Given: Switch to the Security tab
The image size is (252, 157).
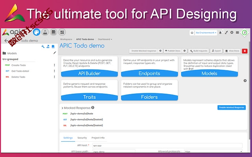Looking at the screenshot, I should click(82, 138).
